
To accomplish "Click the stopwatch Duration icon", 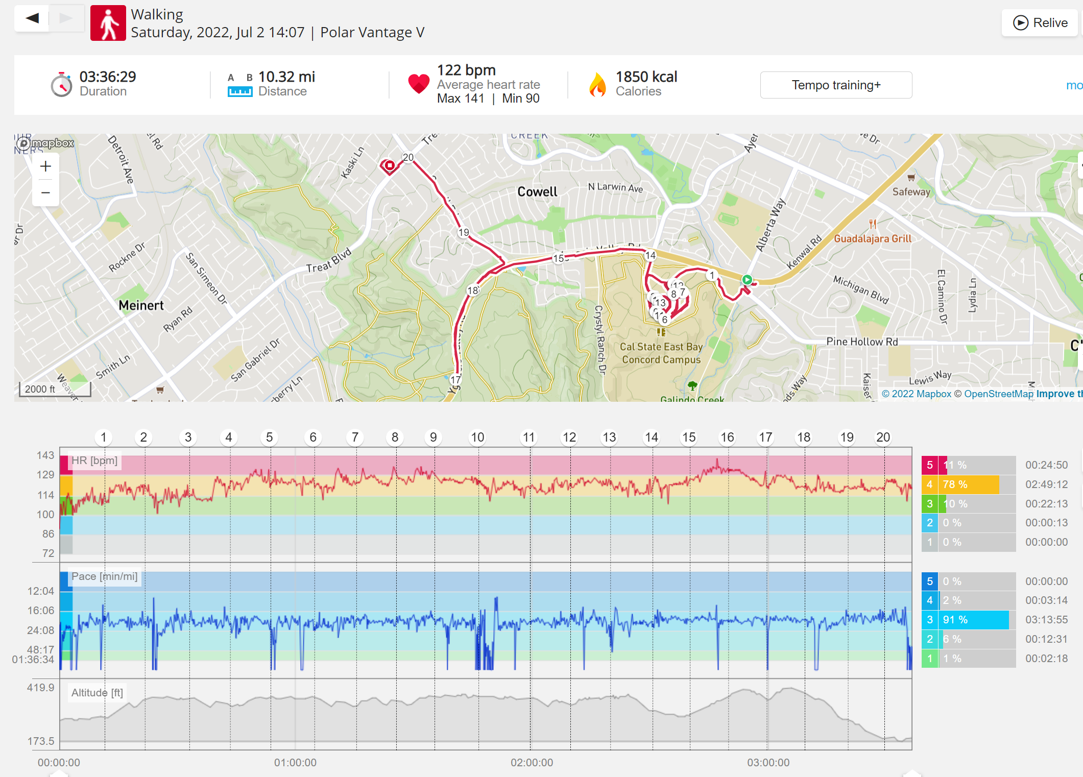I will click(61, 84).
